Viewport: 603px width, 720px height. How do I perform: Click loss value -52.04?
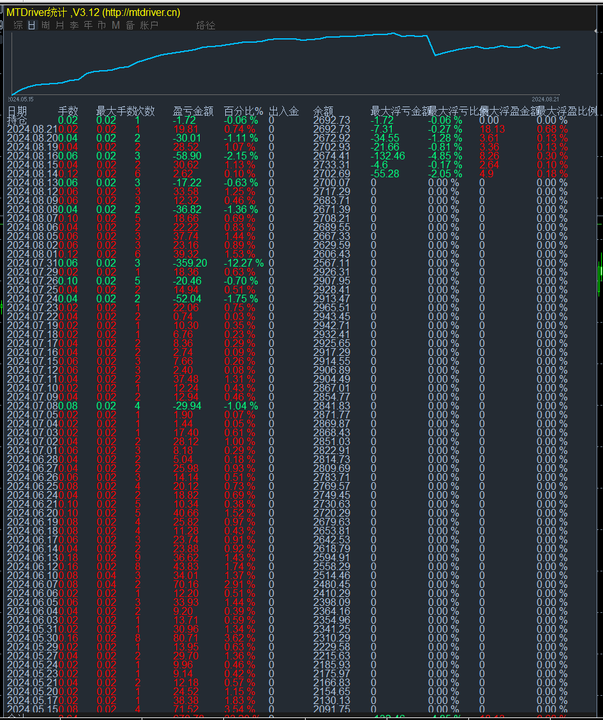click(187, 299)
